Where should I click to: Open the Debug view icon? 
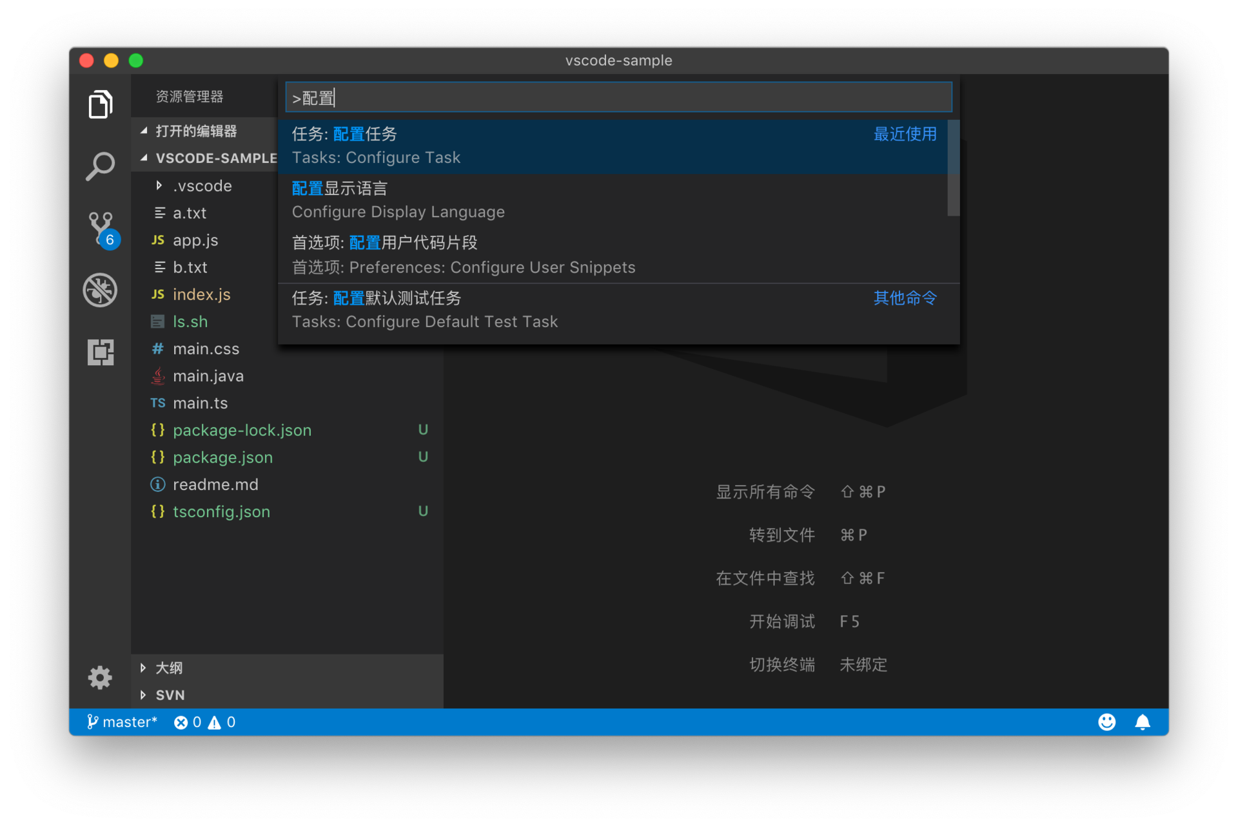point(100,290)
